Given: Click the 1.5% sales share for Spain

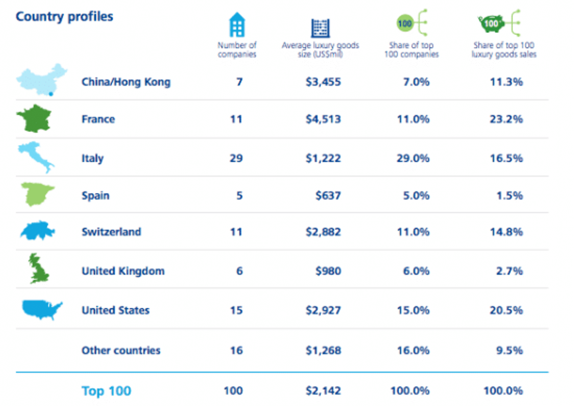Looking at the screenshot, I should pyautogui.click(x=509, y=195).
